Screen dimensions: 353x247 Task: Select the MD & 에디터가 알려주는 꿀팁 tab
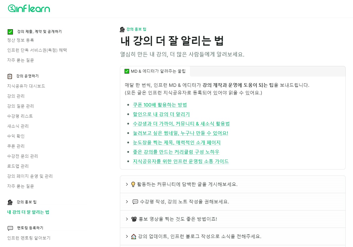pyautogui.click(x=155, y=71)
